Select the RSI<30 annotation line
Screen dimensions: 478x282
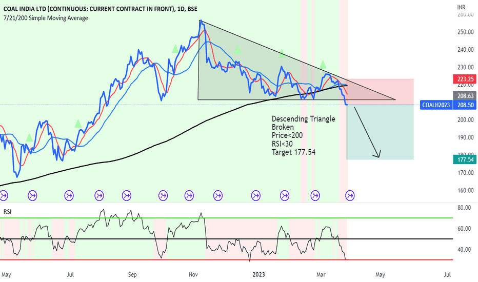pos(282,144)
